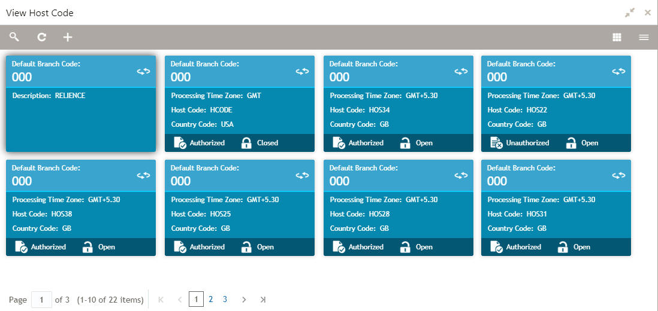Add a new host code
The height and width of the screenshot is (311, 658).
click(68, 37)
